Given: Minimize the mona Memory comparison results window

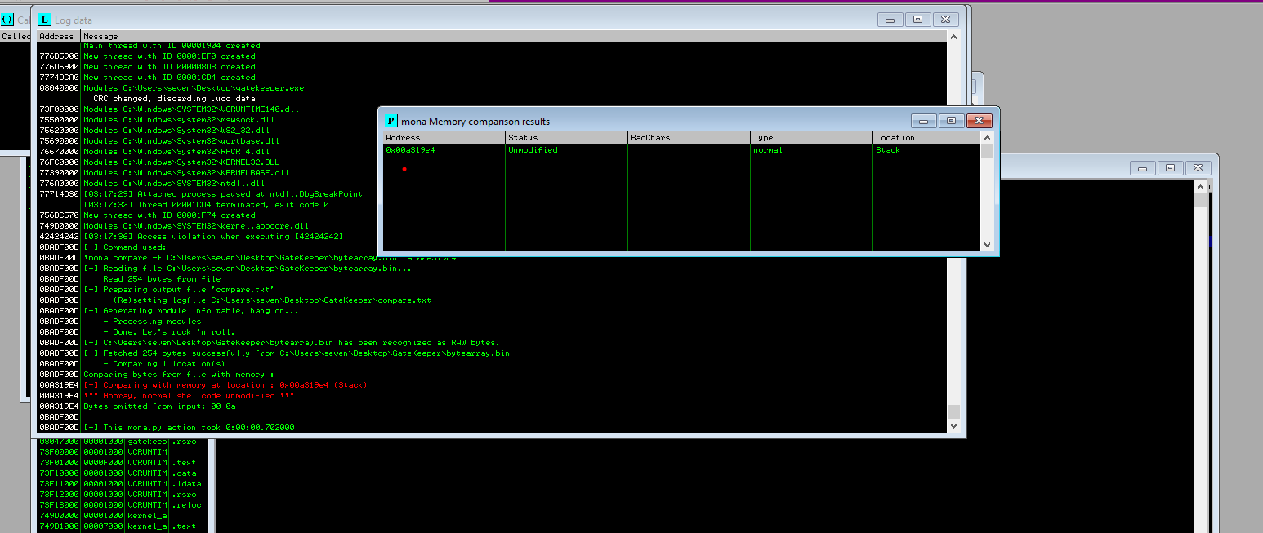Looking at the screenshot, I should point(924,121).
